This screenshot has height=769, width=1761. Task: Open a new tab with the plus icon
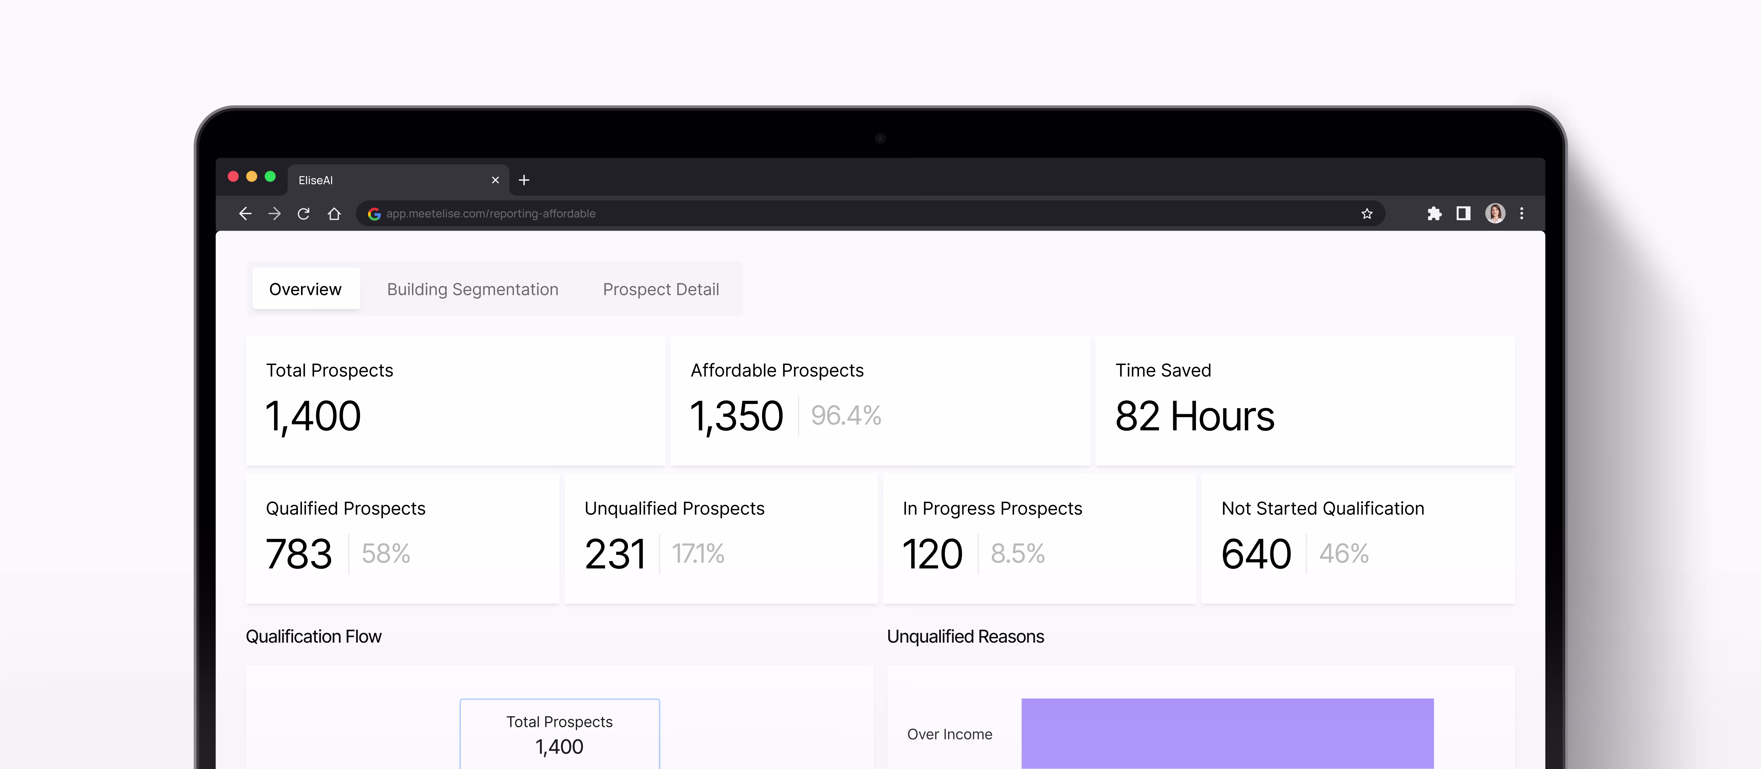point(524,180)
